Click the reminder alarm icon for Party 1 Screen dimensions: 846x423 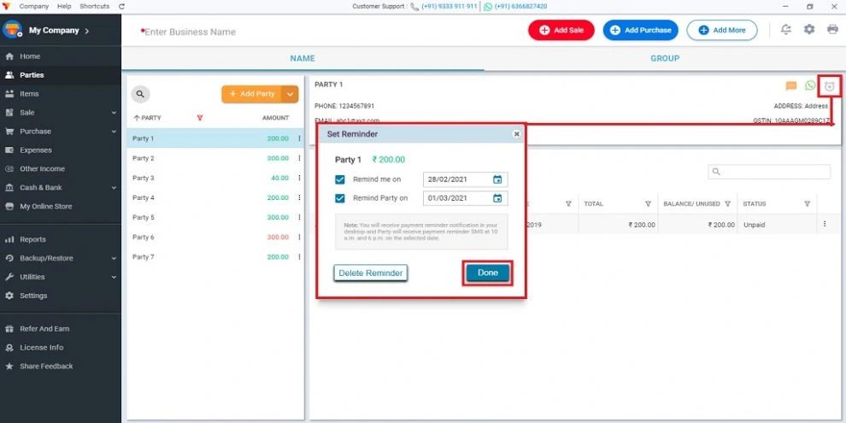pos(829,85)
